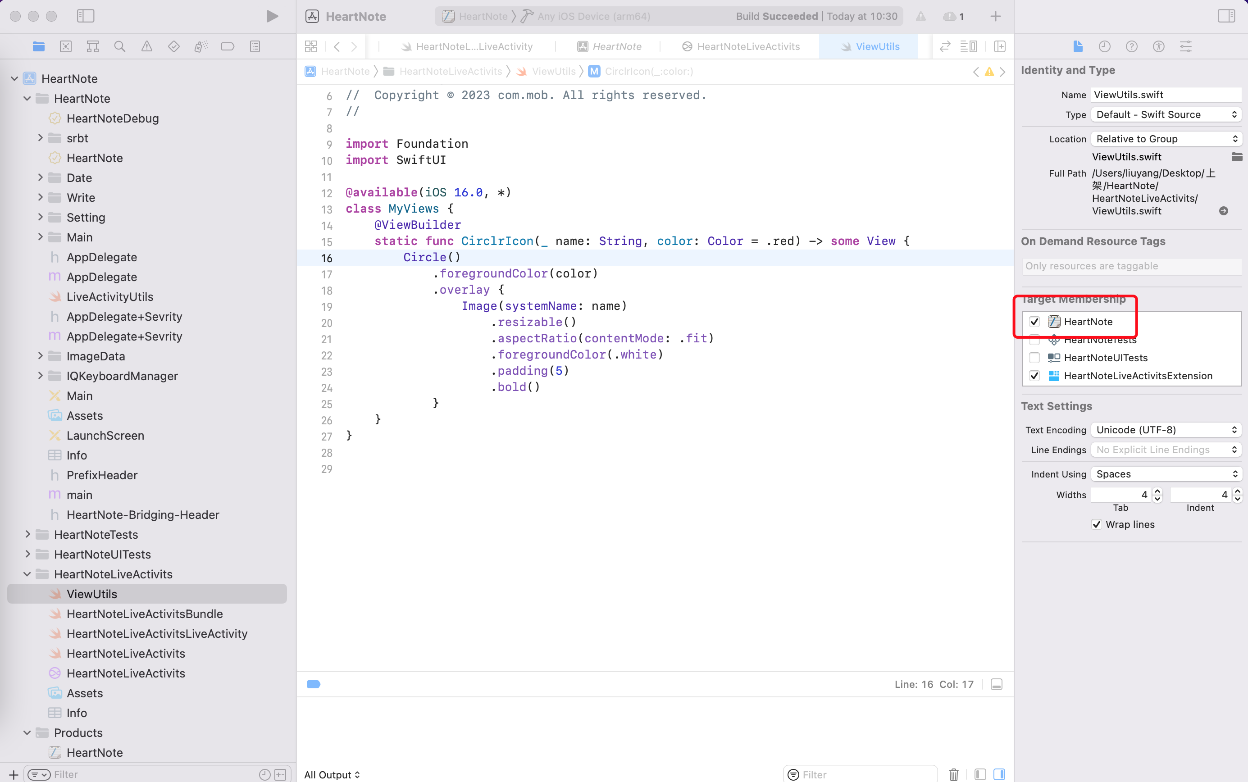
Task: Toggle the Wrap lines checkbox
Action: [1097, 524]
